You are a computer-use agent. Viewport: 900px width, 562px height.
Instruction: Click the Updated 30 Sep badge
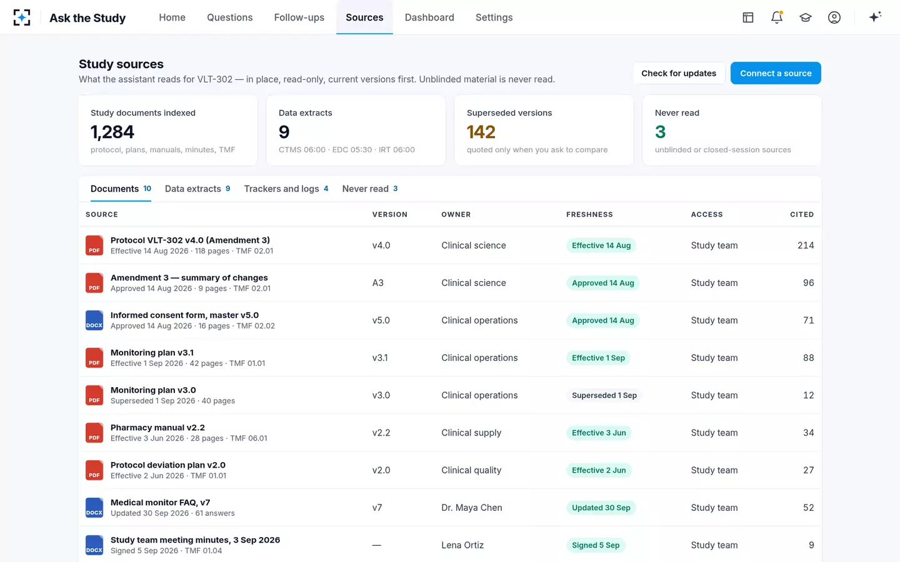tap(601, 508)
